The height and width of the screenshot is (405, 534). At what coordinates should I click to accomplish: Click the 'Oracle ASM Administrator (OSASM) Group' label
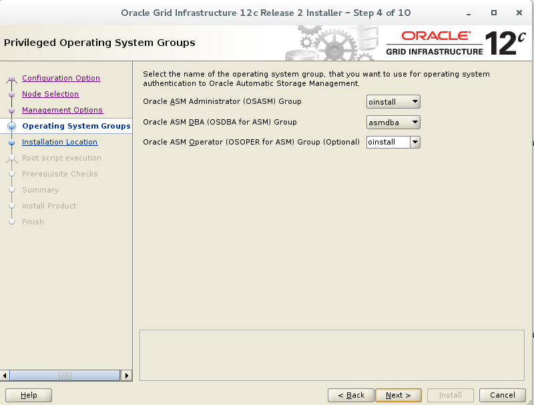[222, 101]
